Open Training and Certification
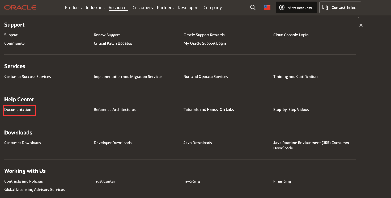Image resolution: width=391 pixels, height=198 pixels. (295, 77)
